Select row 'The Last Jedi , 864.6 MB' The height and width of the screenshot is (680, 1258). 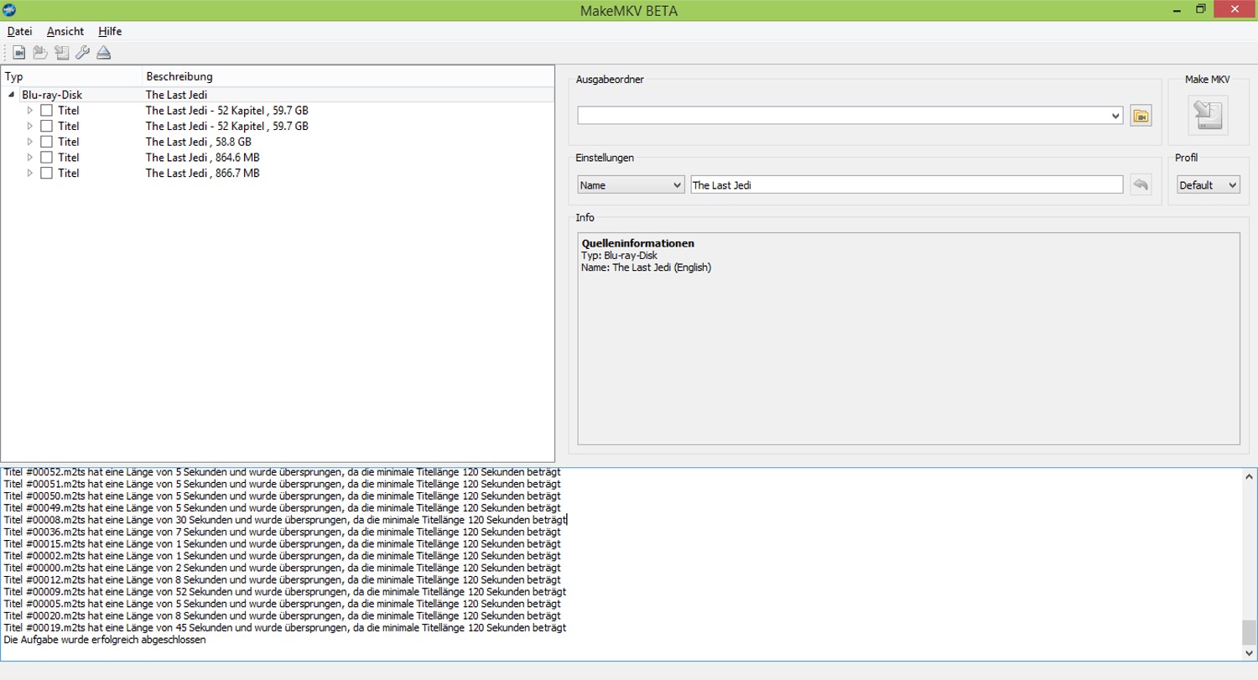coord(278,158)
